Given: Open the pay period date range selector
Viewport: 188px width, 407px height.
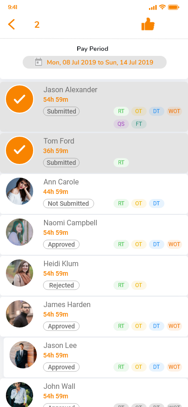Looking at the screenshot, I should (x=94, y=62).
